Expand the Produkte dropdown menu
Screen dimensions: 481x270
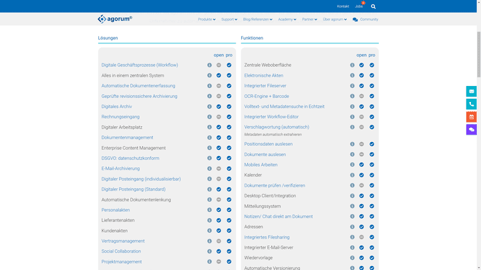(x=206, y=19)
